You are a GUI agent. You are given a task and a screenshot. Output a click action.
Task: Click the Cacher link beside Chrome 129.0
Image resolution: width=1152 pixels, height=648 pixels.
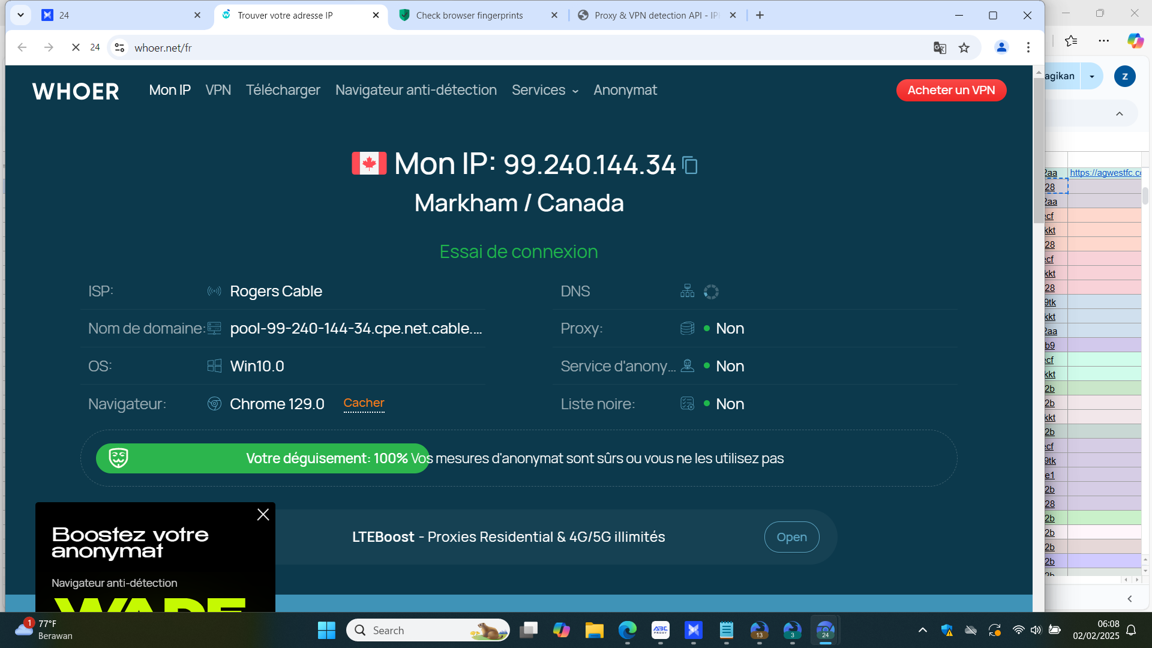point(364,403)
